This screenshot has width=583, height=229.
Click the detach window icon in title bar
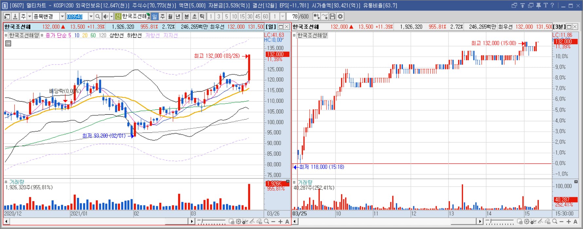(515, 5)
